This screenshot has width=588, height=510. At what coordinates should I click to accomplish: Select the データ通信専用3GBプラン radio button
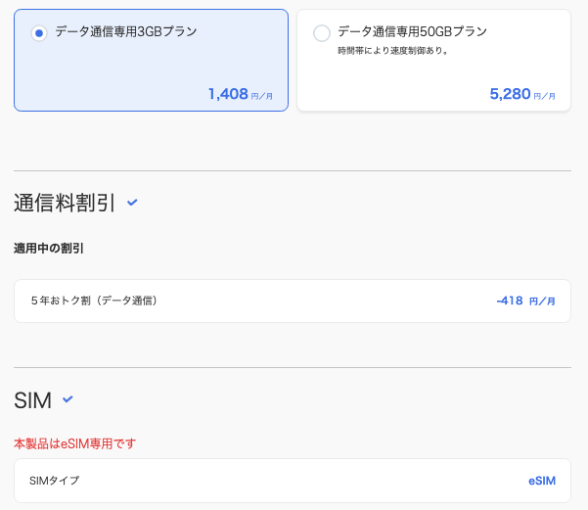[38, 33]
